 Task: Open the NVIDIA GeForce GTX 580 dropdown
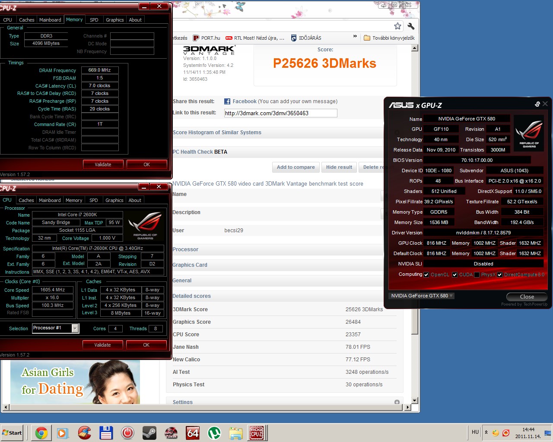point(421,296)
